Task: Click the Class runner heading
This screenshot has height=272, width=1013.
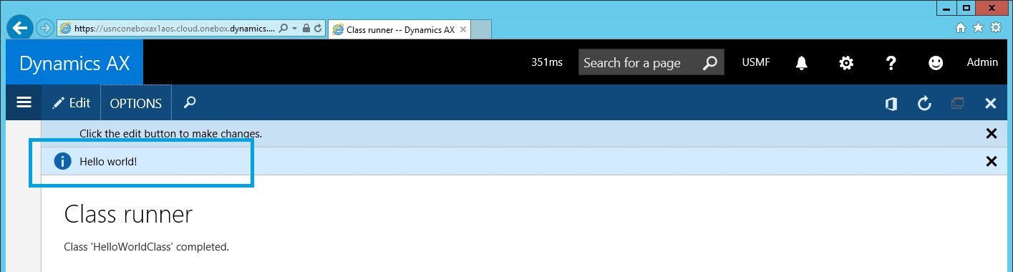Action: 128,214
